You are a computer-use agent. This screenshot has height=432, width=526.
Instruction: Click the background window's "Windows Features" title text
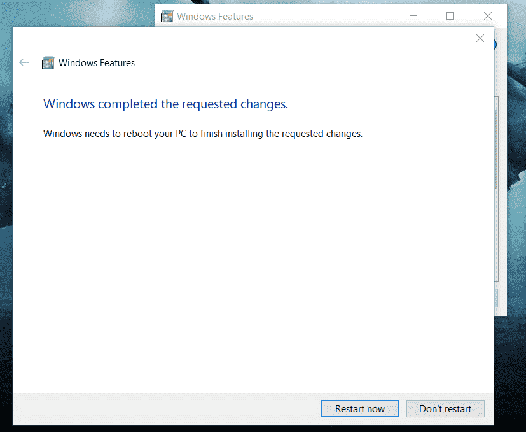[215, 17]
